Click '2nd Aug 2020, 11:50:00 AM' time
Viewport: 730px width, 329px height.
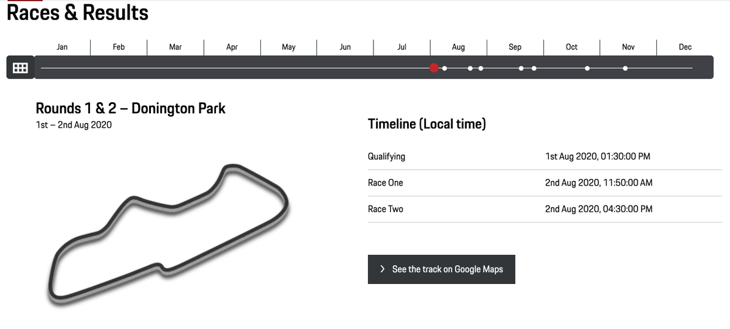[x=599, y=182]
